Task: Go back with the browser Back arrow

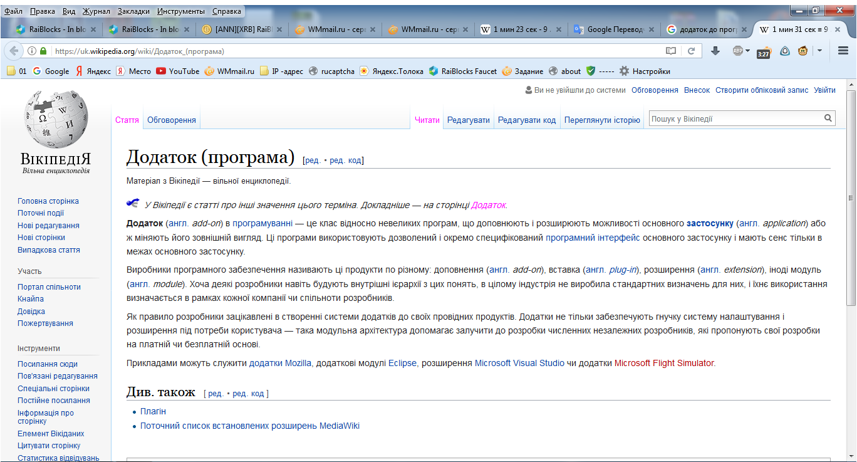Action: pyautogui.click(x=14, y=51)
